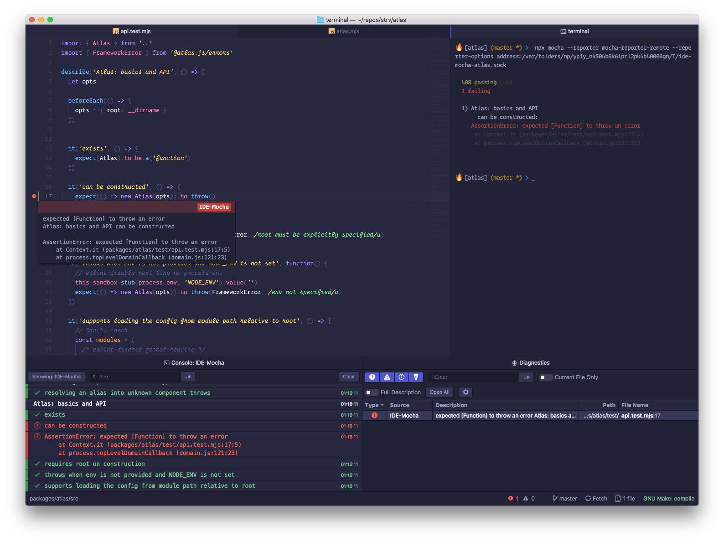Click the checkmark beside 'throws when env' entry
The height and width of the screenshot is (542, 724).
tap(37, 475)
